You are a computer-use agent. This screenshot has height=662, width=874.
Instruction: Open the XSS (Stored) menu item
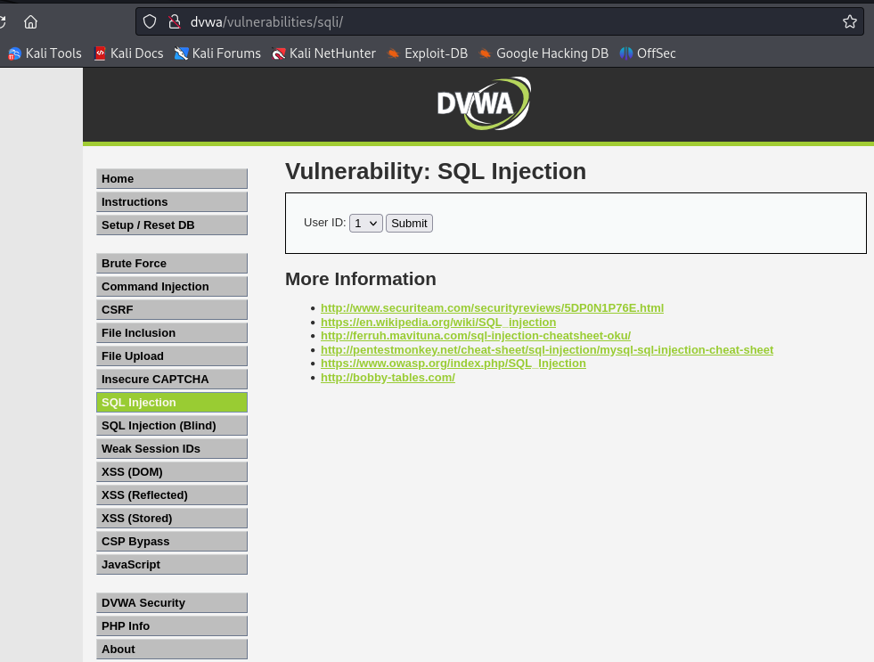[x=172, y=519]
